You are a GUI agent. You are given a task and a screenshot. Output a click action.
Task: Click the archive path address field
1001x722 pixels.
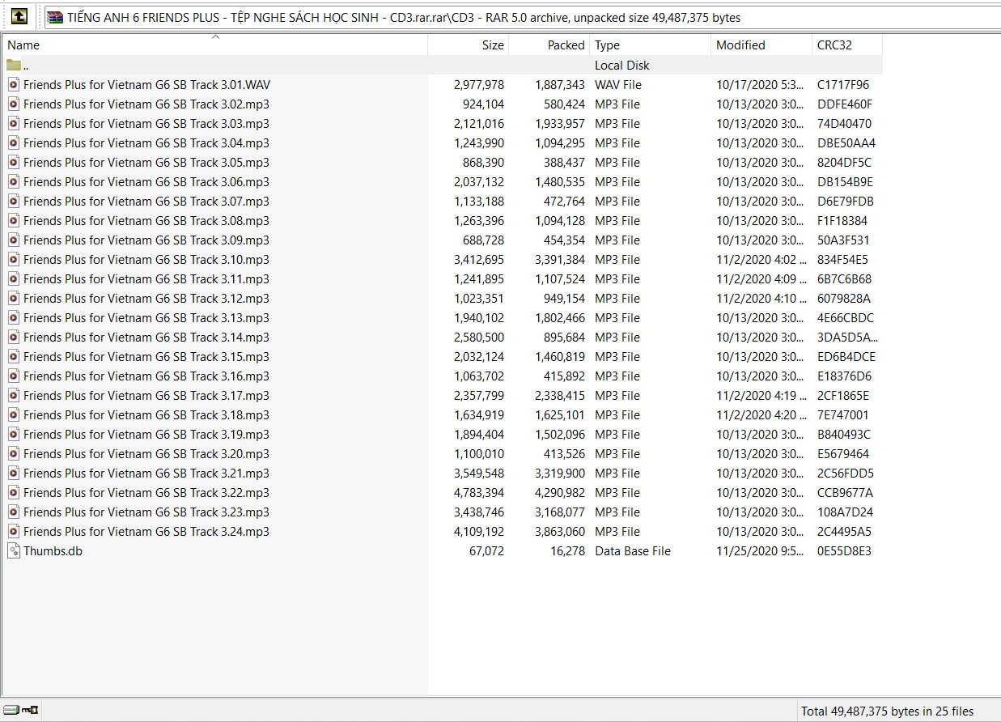point(518,17)
